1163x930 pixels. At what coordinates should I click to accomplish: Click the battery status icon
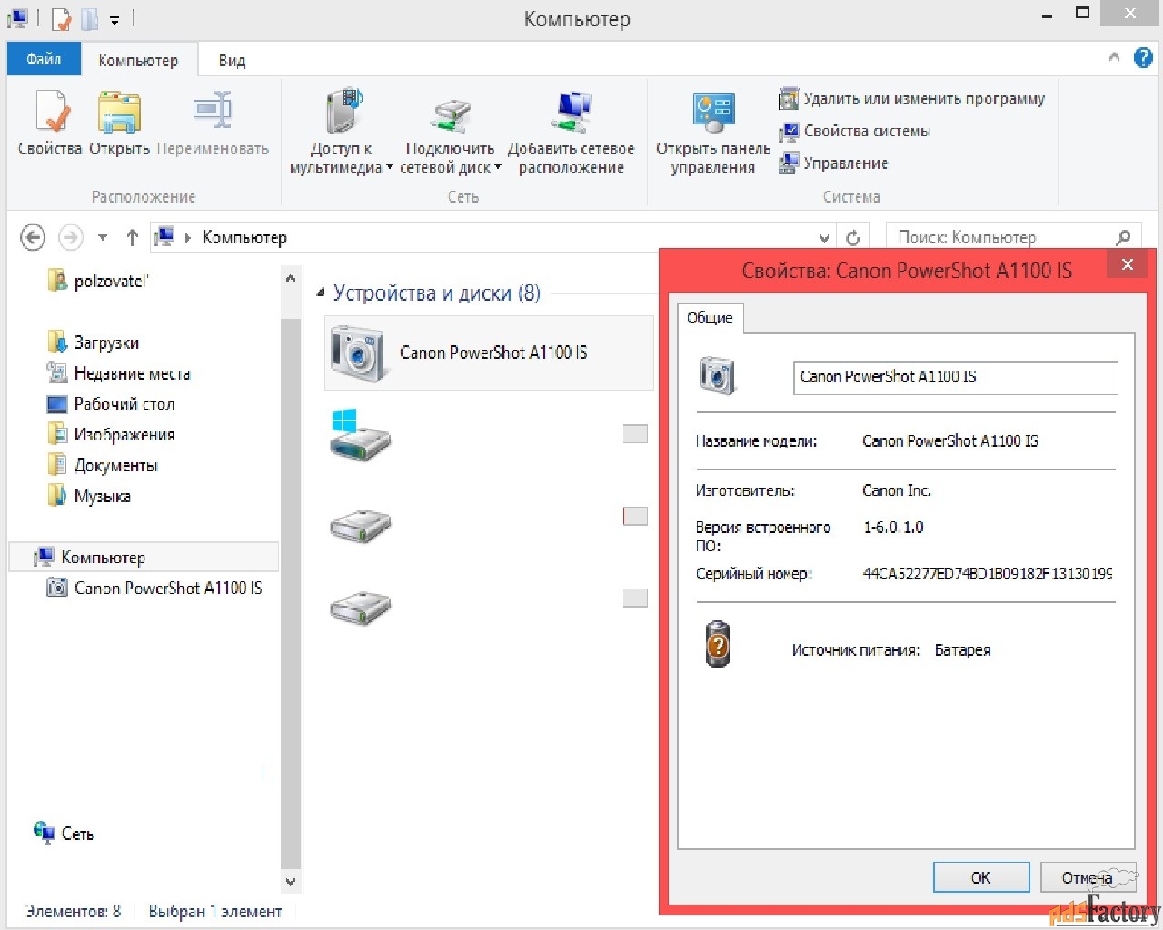718,644
